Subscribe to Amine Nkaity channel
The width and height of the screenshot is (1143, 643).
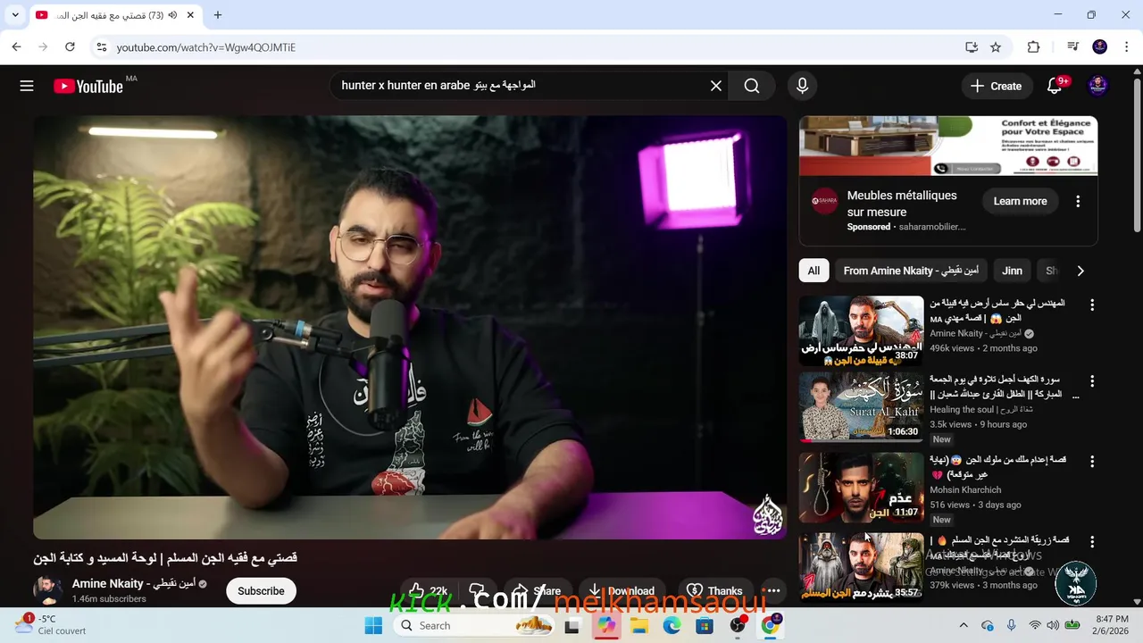coord(261,590)
